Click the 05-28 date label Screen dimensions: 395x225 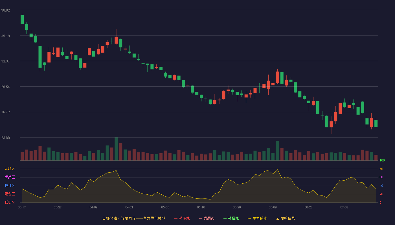237,207
